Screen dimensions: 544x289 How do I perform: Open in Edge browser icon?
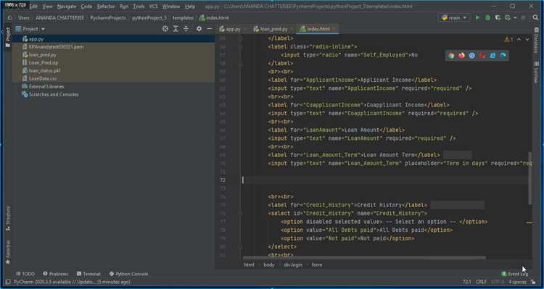503,56
